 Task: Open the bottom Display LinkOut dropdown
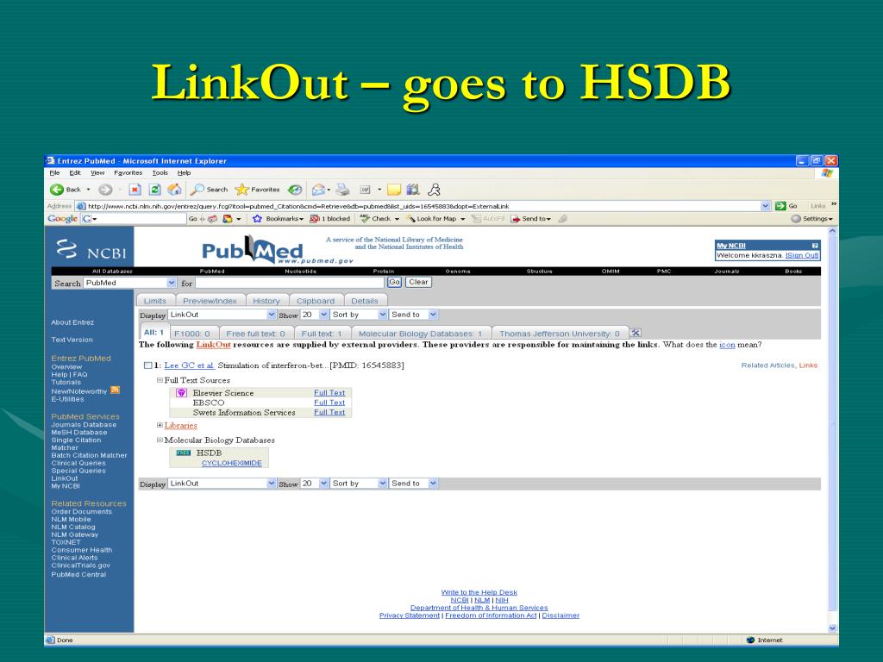click(x=272, y=484)
